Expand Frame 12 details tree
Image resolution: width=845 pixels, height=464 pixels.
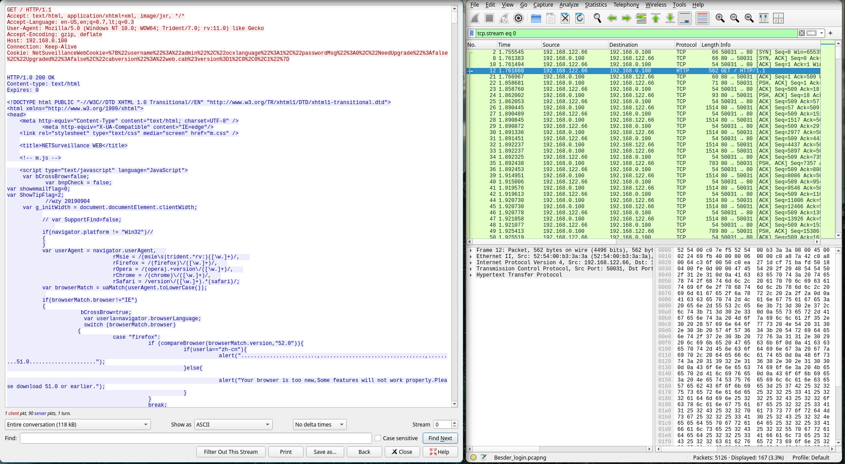pos(471,250)
